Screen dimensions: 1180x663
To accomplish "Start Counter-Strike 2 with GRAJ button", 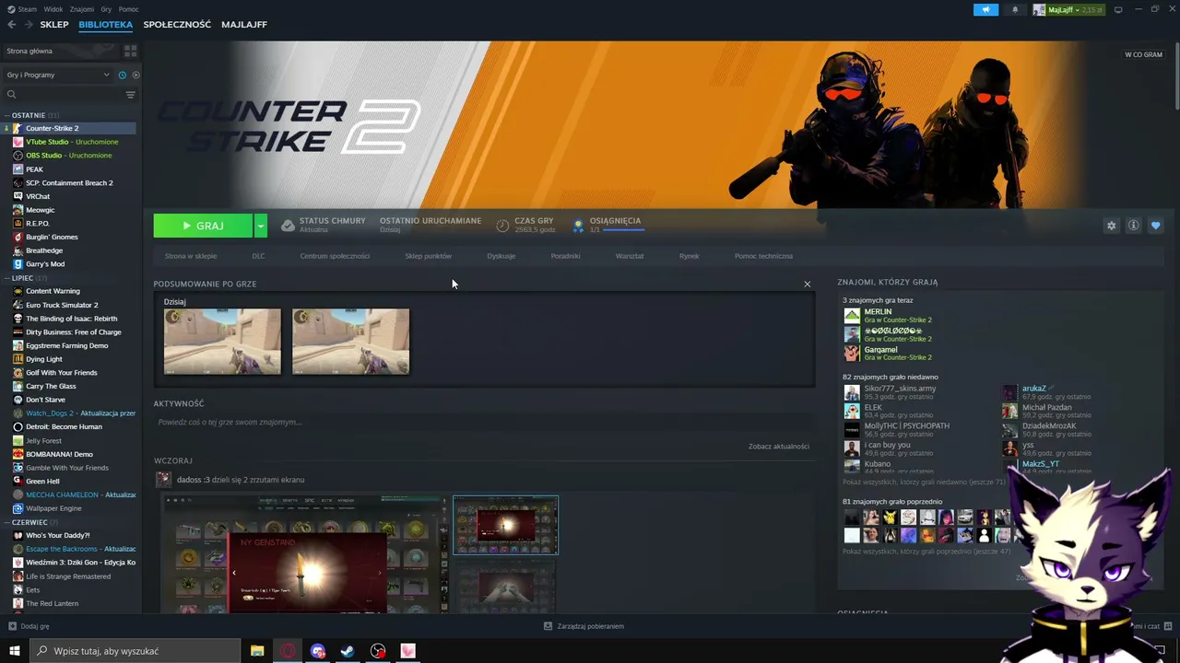I will pyautogui.click(x=204, y=226).
